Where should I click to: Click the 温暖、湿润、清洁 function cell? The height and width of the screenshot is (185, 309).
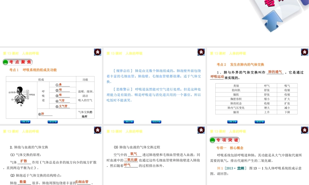point(85,96)
